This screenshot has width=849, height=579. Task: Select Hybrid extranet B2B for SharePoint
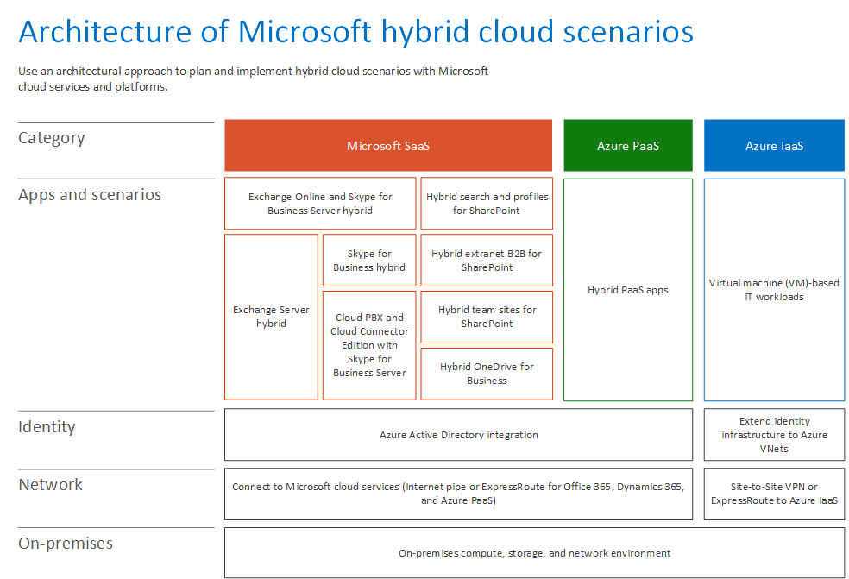click(x=487, y=261)
